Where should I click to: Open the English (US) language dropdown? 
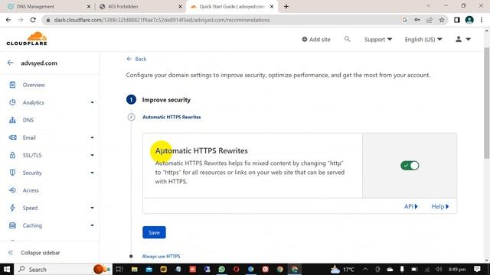coord(423,39)
